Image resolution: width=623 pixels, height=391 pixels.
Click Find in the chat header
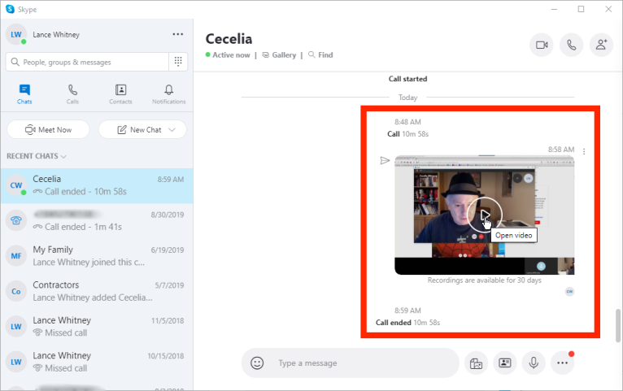(x=320, y=54)
